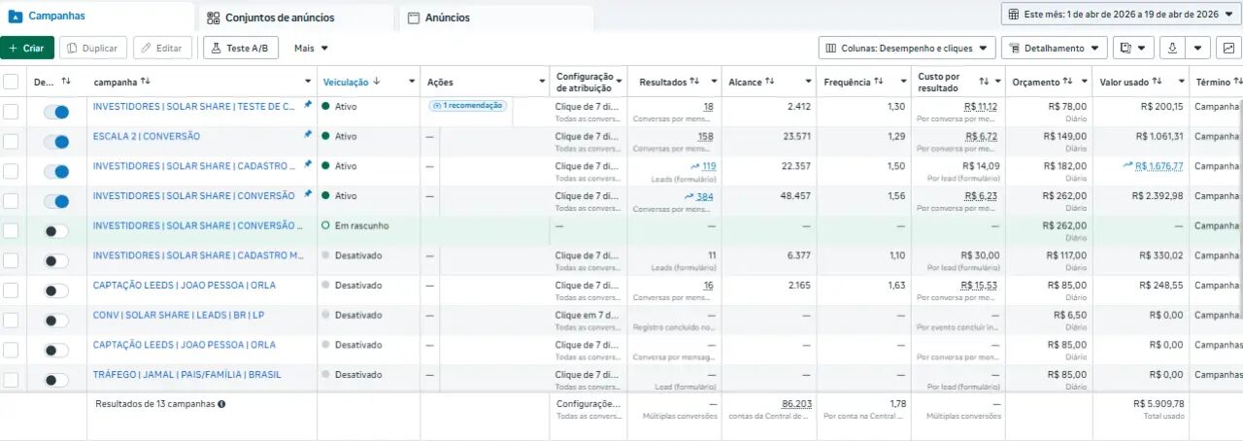Click the flask icon on Teste A/B
This screenshot has height=441, width=1243.
tap(217, 48)
